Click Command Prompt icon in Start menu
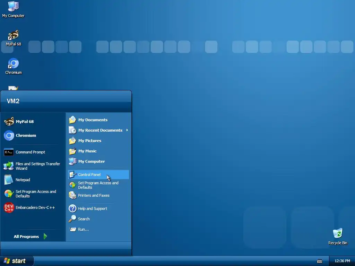Screen dimensions: 355x266 (9, 152)
